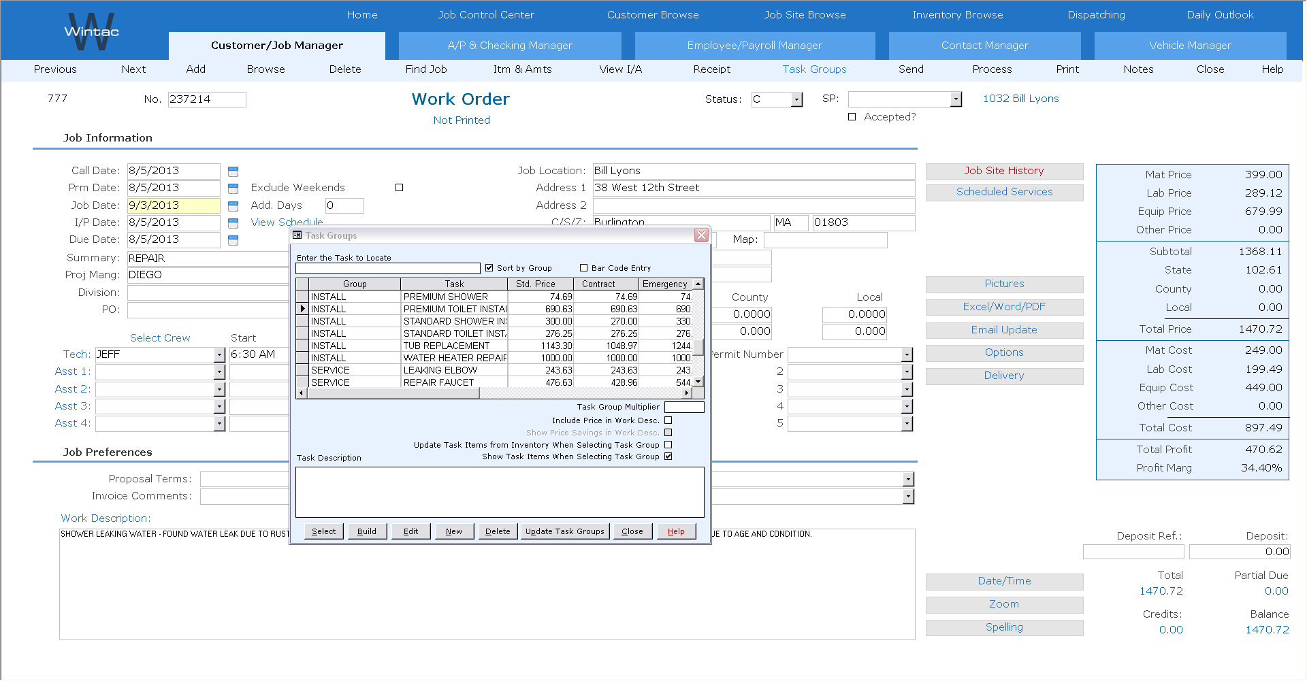
Task: Open calendar picker next to Prm Date
Action: pos(233,188)
